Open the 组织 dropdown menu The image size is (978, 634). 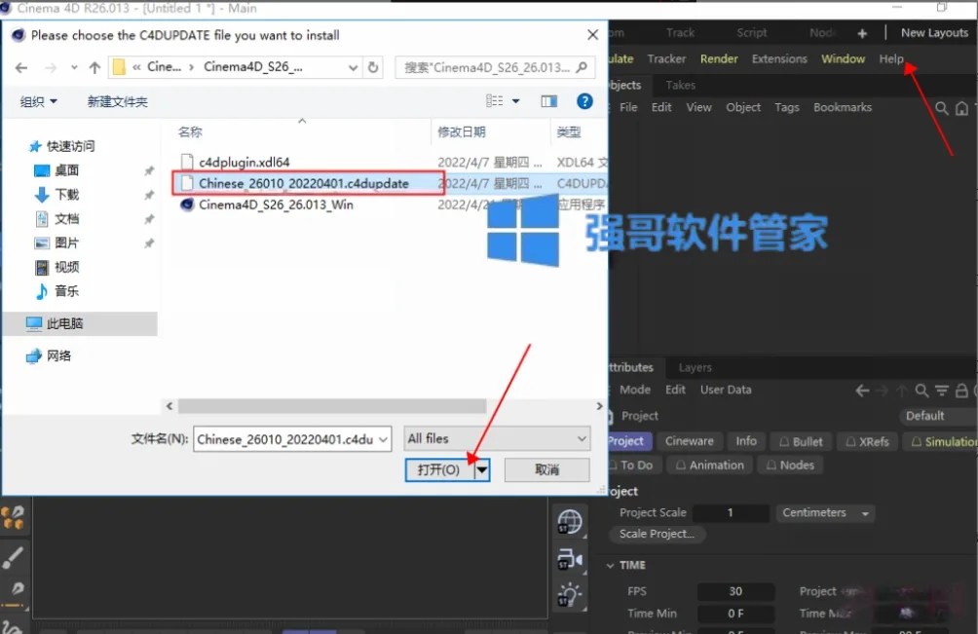pos(38,101)
